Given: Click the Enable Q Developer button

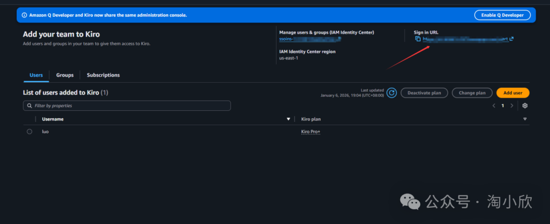Looking at the screenshot, I should pyautogui.click(x=502, y=15).
